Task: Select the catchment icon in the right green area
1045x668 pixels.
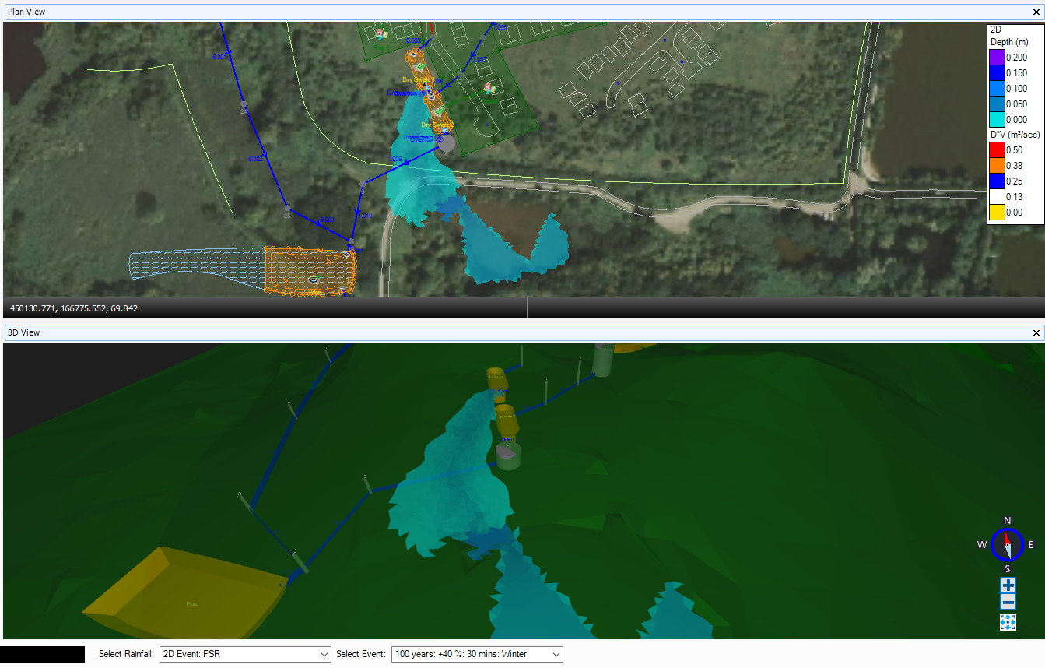Action: point(489,88)
